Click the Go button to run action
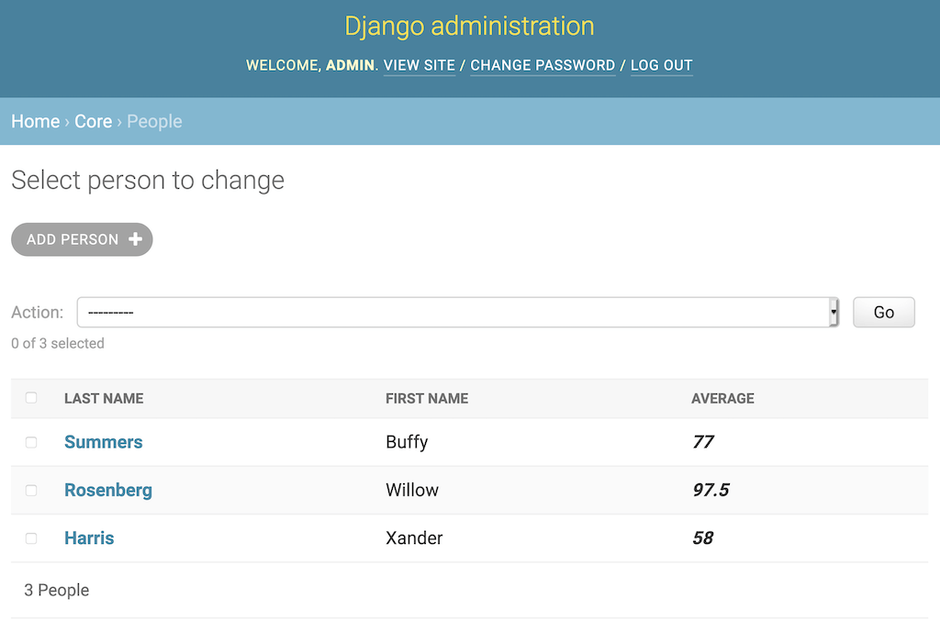 click(883, 312)
